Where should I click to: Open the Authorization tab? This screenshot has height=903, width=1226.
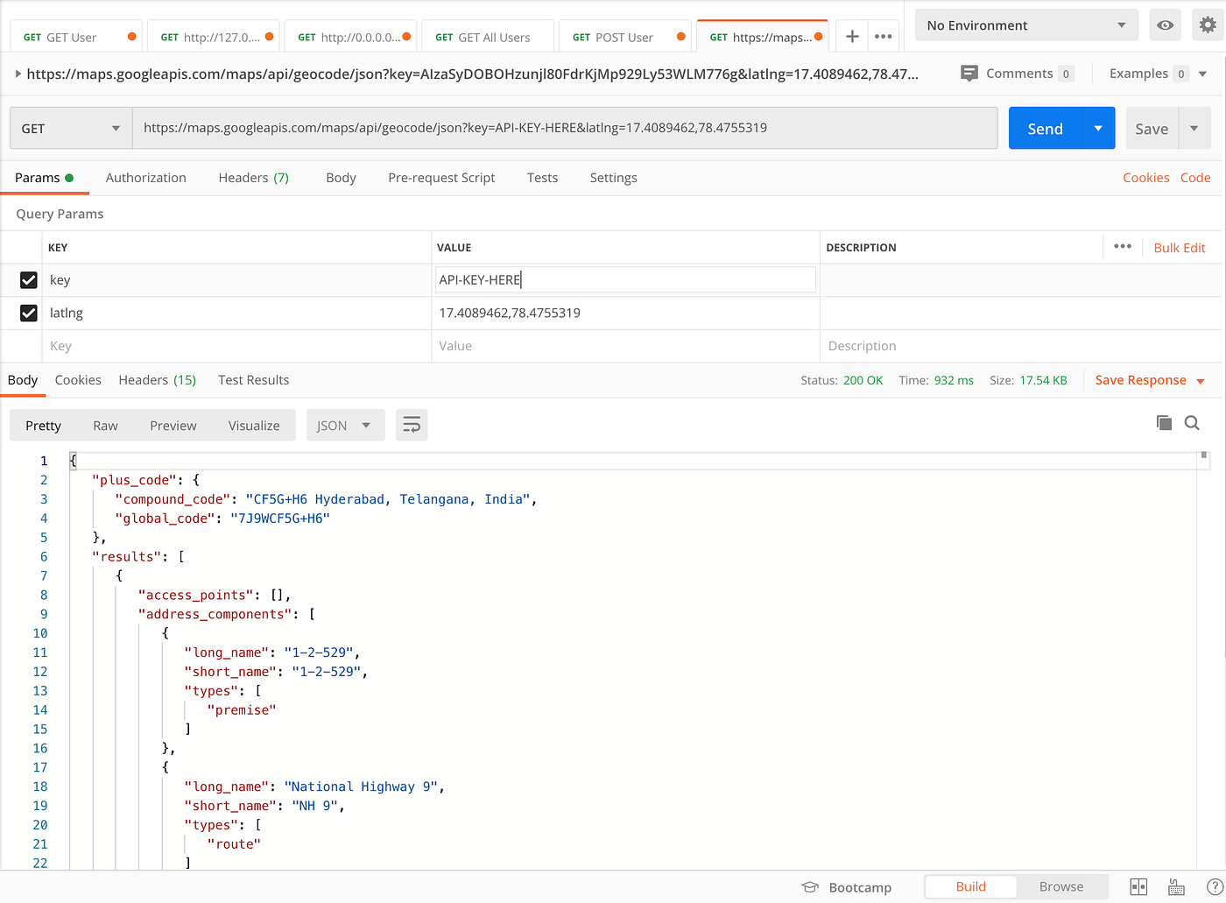pyautogui.click(x=145, y=178)
